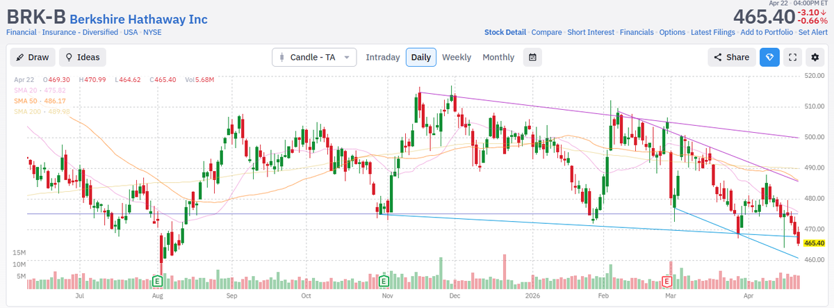Click the SMA 50 legend label

[40, 101]
